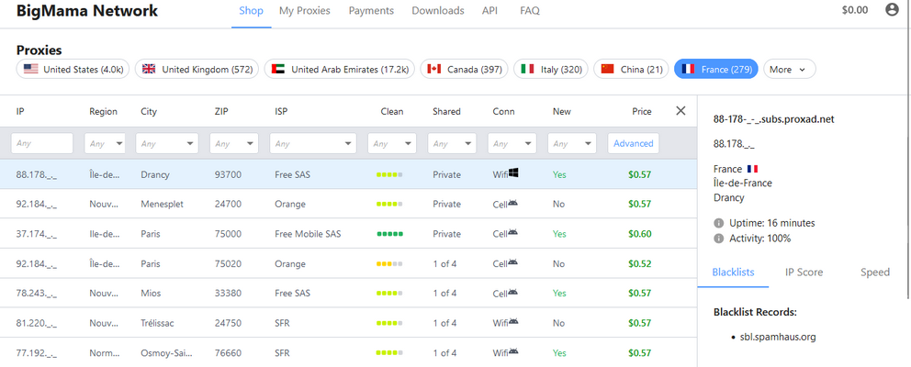Click the Activity info icon

pyautogui.click(x=719, y=238)
